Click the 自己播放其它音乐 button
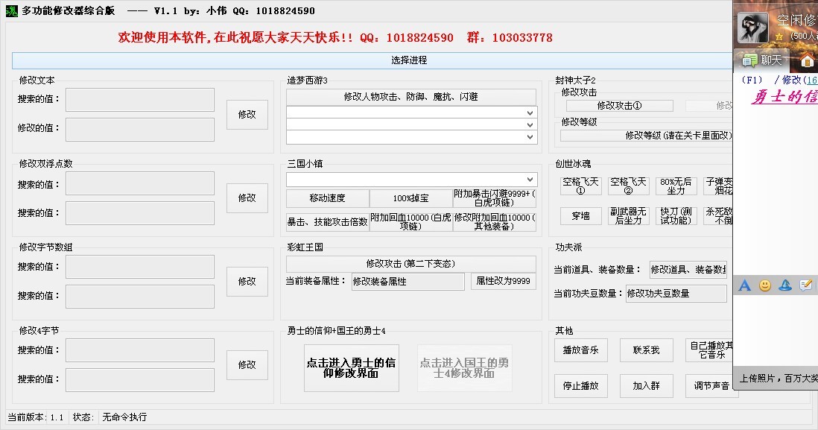The height and width of the screenshot is (430, 818). (709, 350)
